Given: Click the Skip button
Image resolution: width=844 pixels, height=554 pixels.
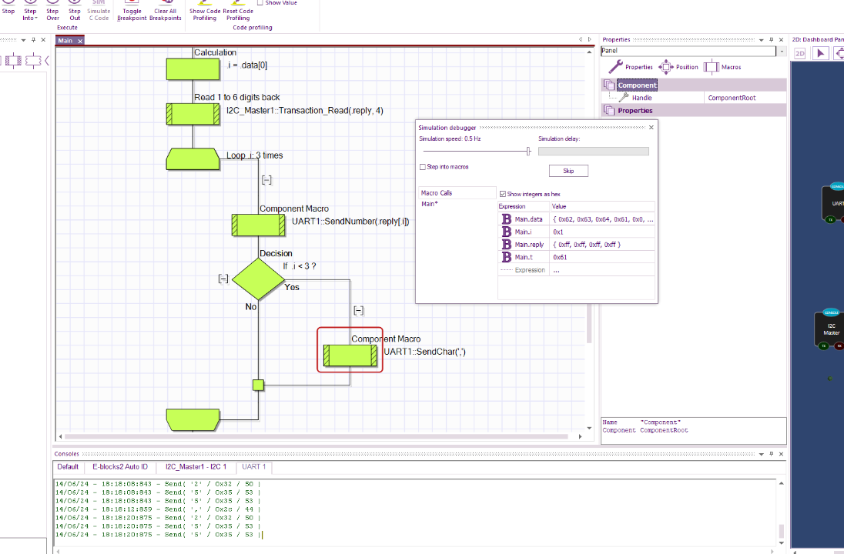Looking at the screenshot, I should click(x=568, y=171).
